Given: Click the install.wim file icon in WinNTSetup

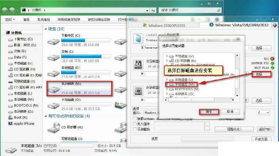Looking at the screenshot, I should click(x=138, y=39).
